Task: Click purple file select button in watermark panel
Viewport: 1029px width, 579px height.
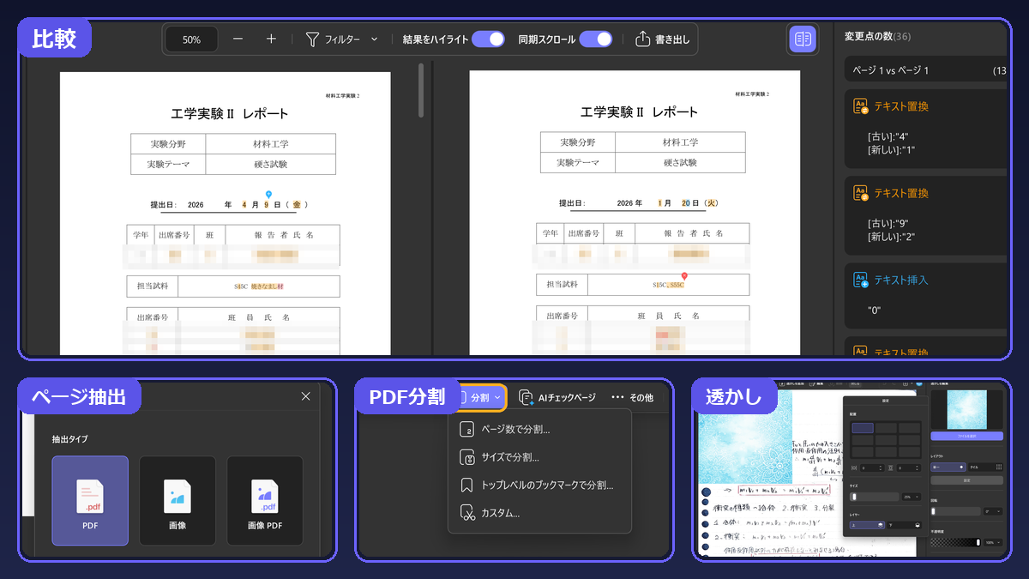Action: pos(966,436)
